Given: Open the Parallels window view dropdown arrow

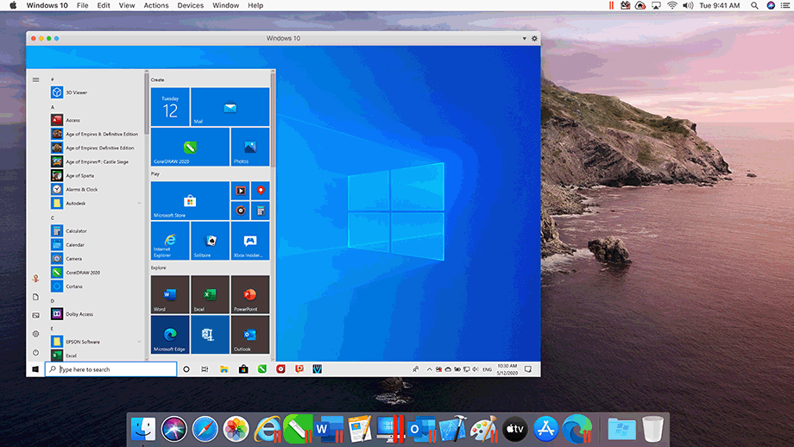Looking at the screenshot, I should click(x=524, y=39).
